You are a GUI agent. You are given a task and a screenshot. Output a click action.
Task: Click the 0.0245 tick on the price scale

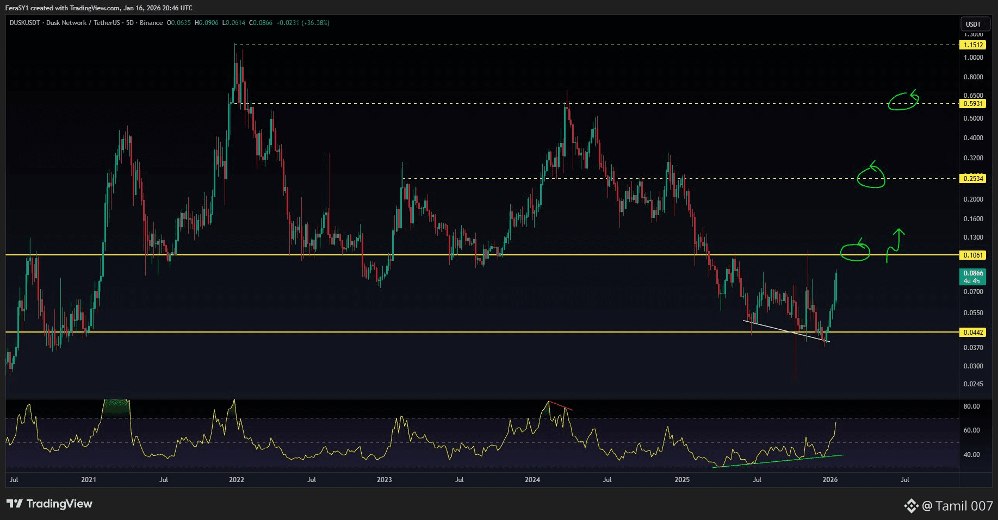click(973, 384)
